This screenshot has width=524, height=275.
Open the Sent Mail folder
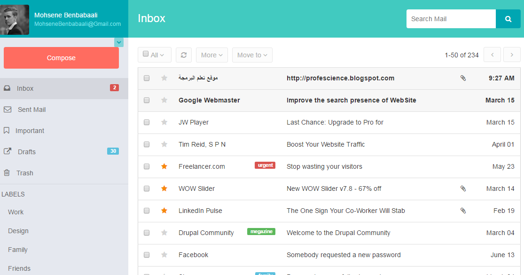click(x=31, y=110)
